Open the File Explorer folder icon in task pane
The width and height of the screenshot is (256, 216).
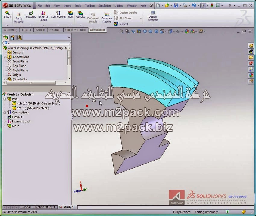pyautogui.click(x=251, y=57)
